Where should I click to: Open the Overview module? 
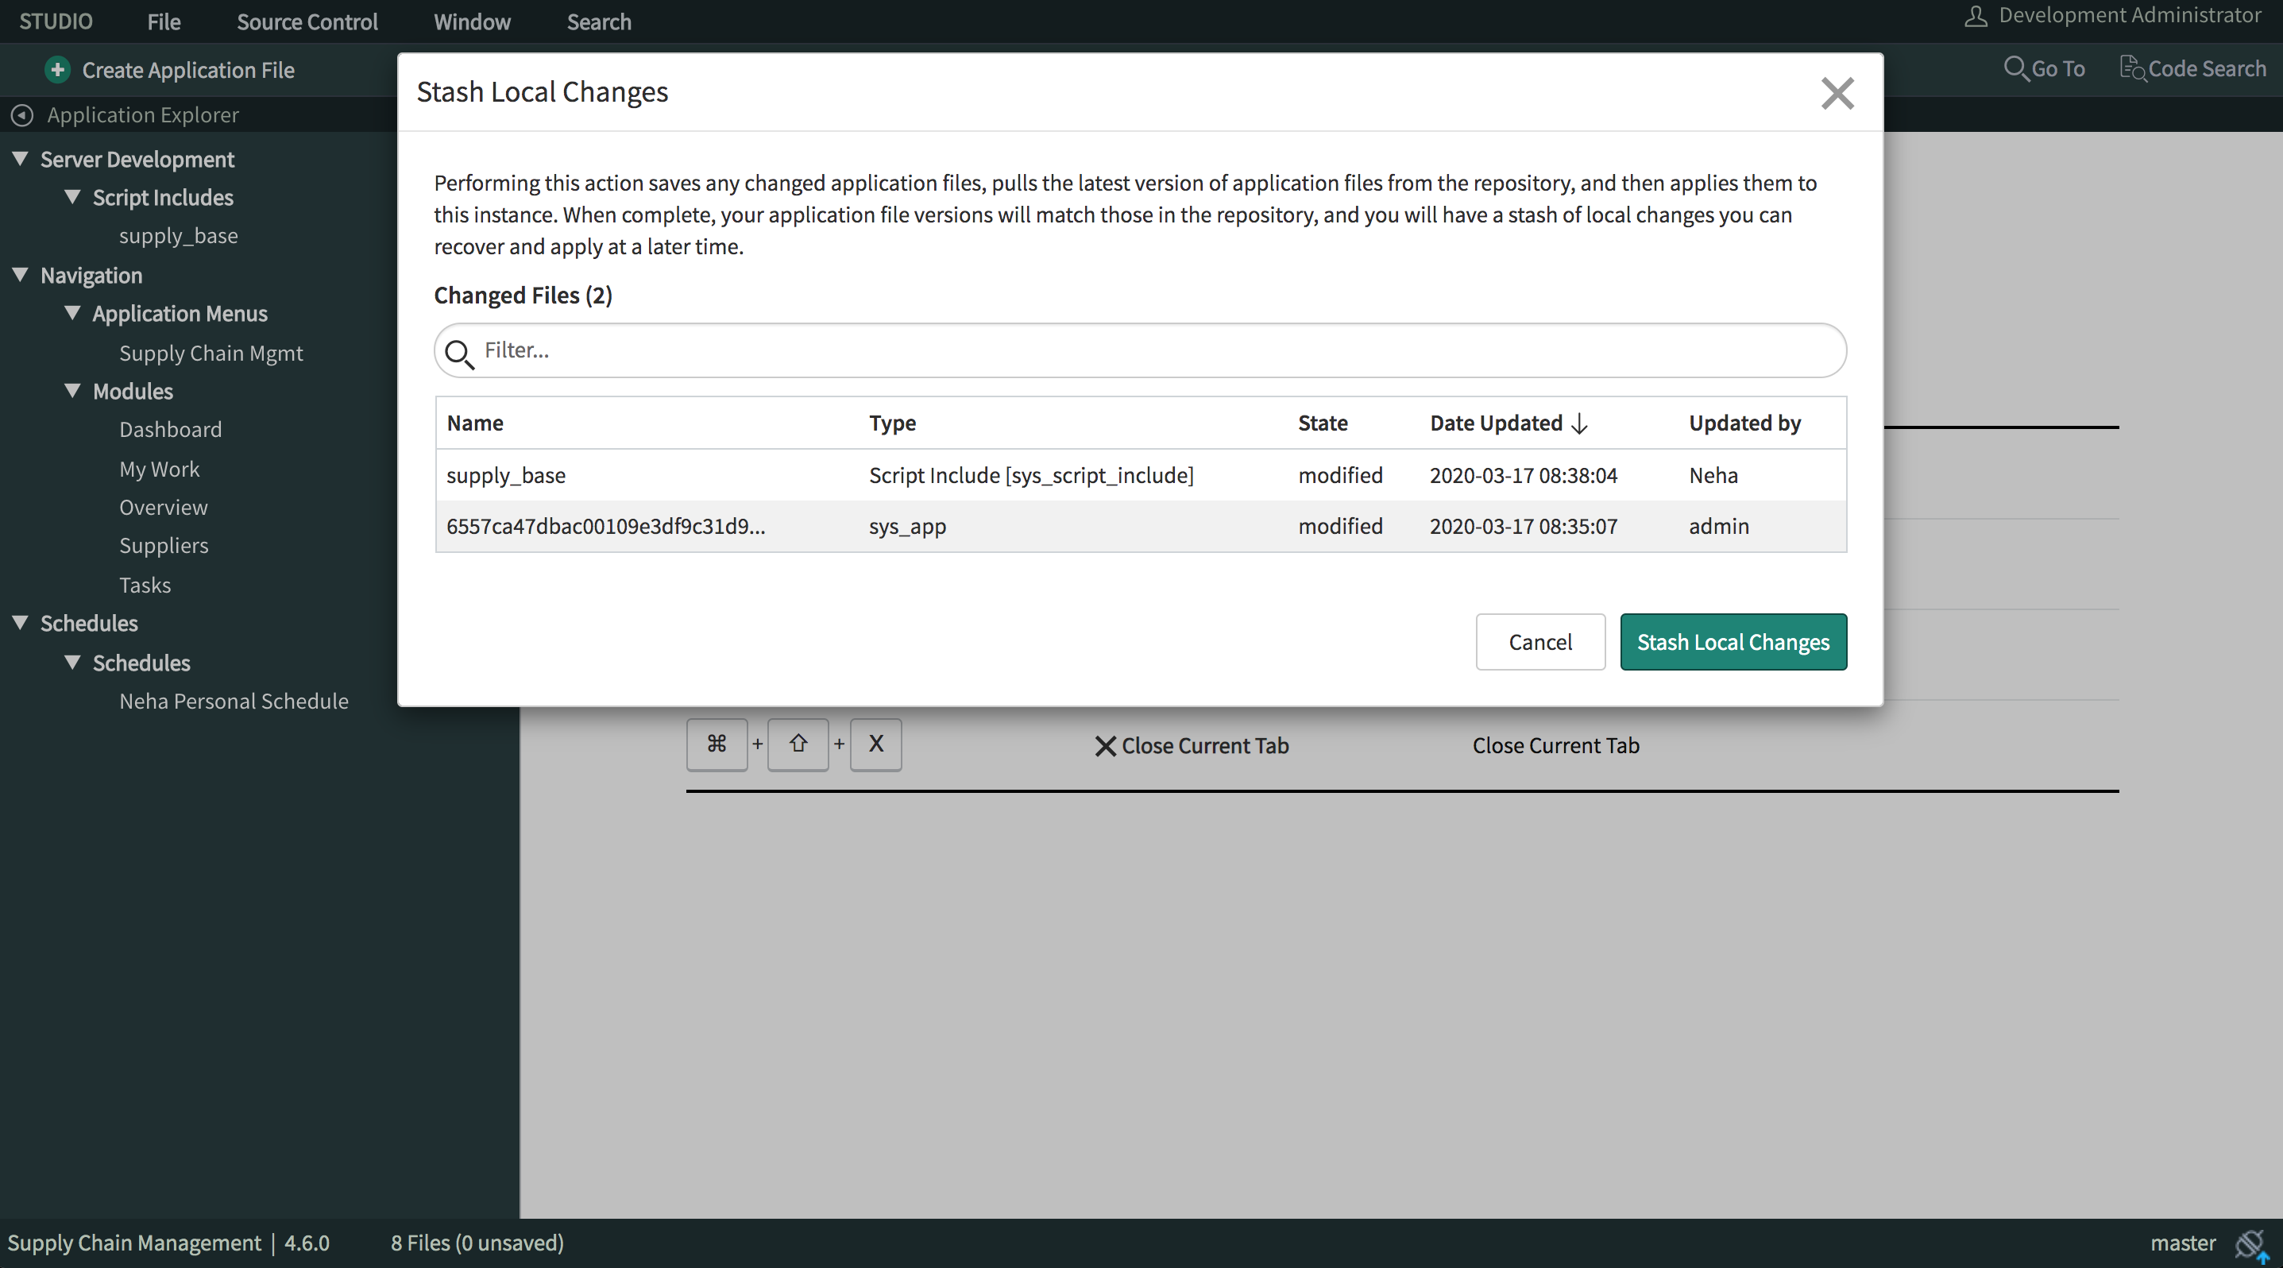(163, 508)
